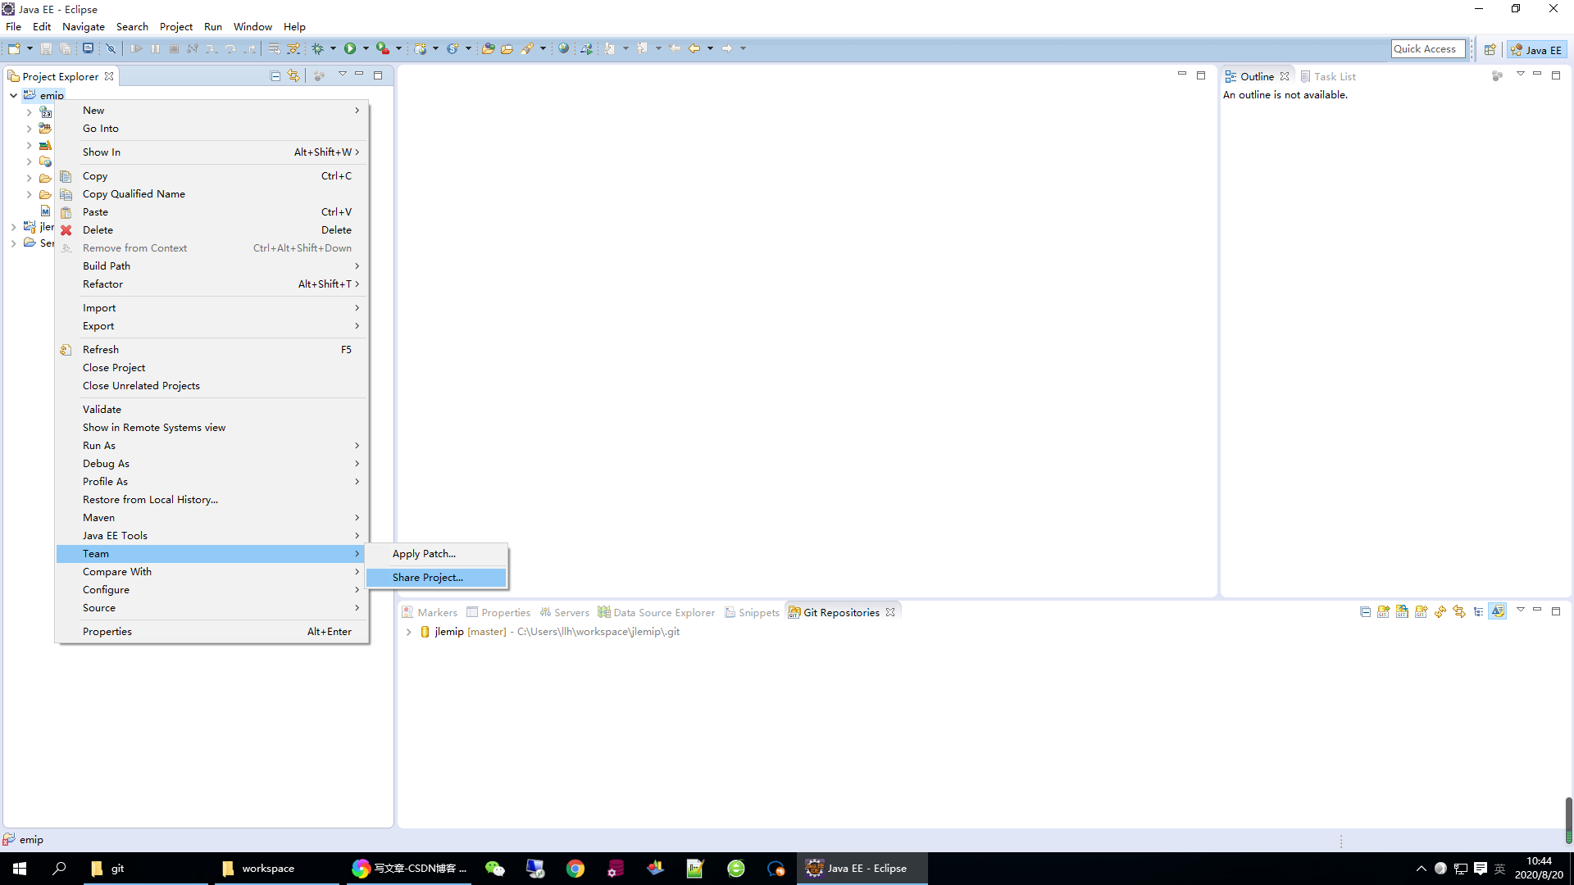Select Share Project... in Team submenu
The width and height of the screenshot is (1574, 885).
(427, 578)
